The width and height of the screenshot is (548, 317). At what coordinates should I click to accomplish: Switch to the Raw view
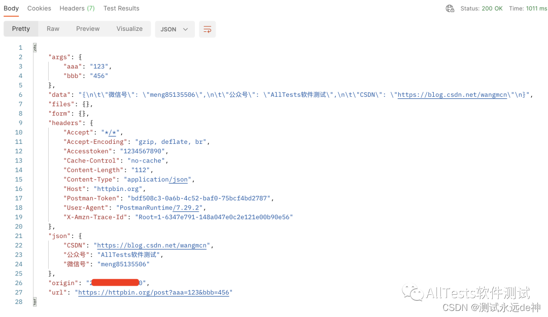pyautogui.click(x=53, y=29)
